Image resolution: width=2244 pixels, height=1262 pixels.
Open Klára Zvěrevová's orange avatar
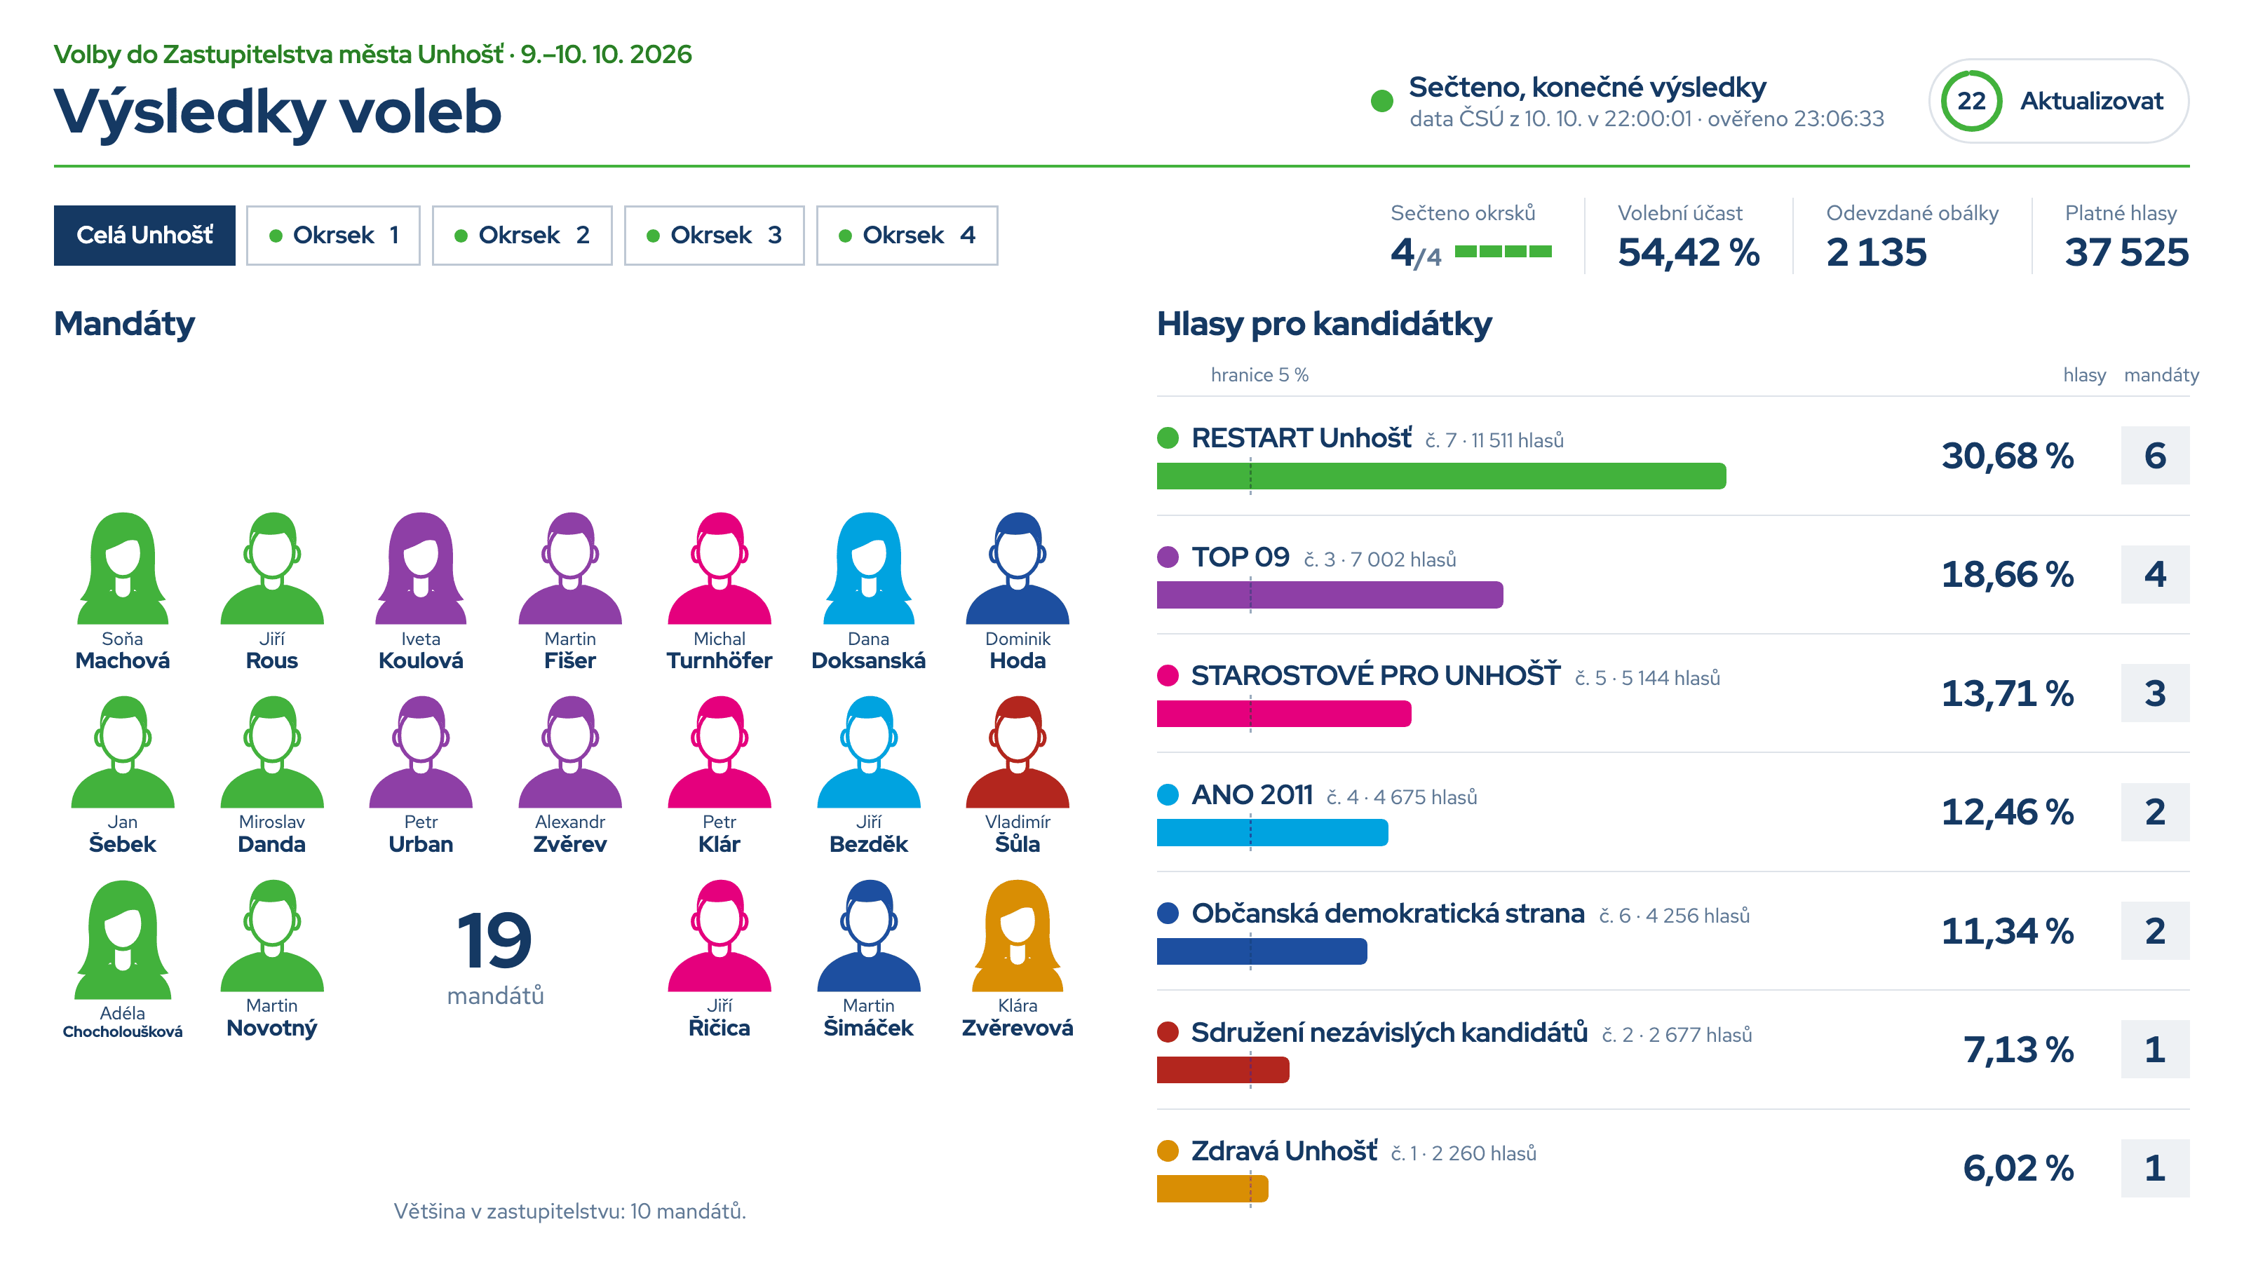(x=1018, y=935)
